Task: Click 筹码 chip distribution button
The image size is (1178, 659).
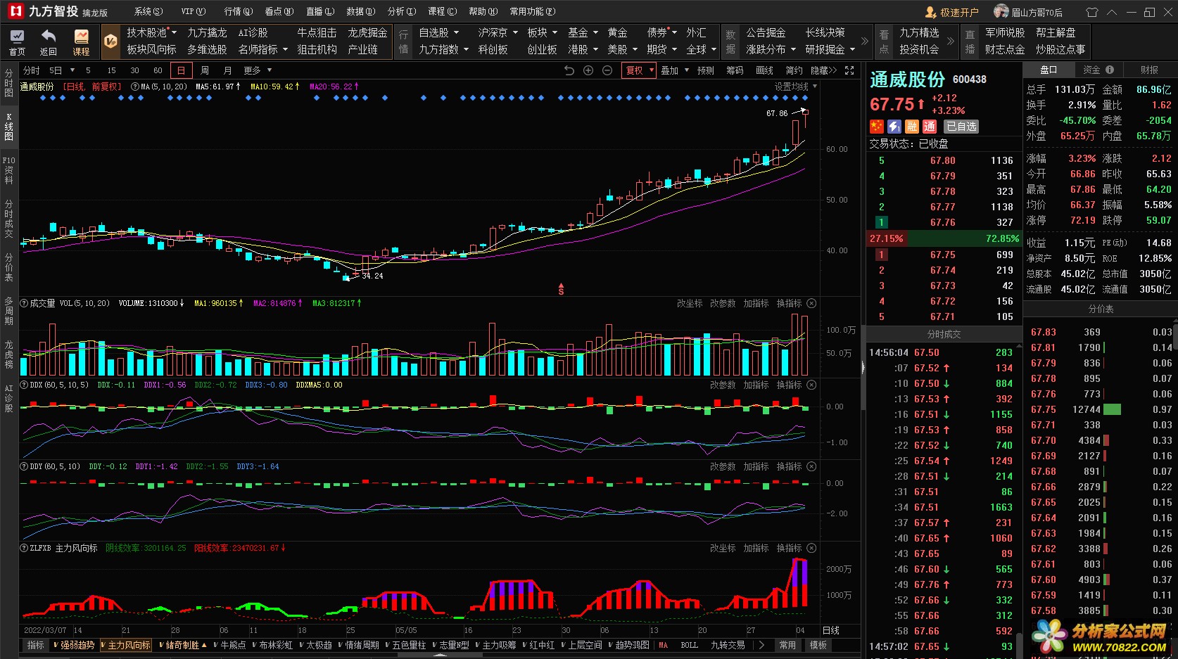Action: coord(735,70)
